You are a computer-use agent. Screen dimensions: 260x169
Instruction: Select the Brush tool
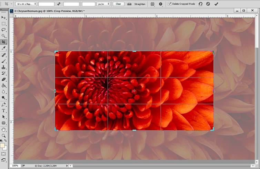click(x=3, y=61)
